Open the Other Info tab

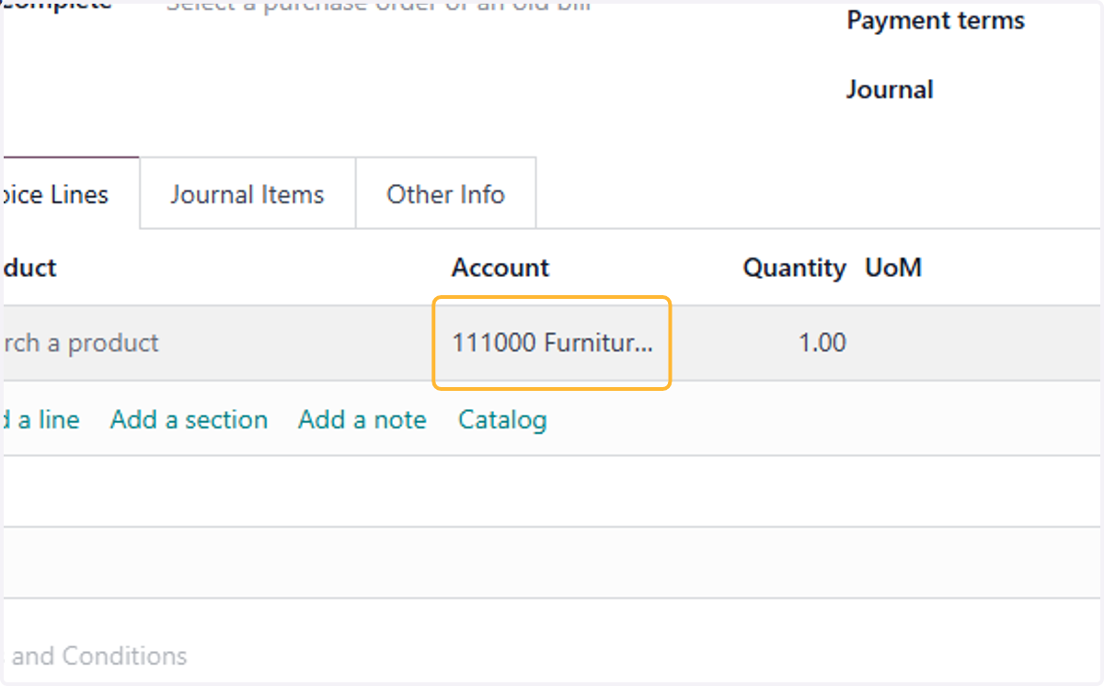tap(445, 194)
